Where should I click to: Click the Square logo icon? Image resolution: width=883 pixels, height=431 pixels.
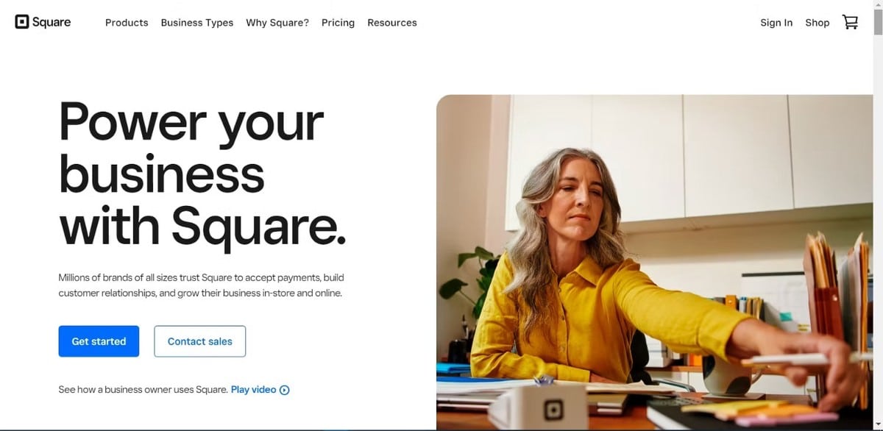22,22
